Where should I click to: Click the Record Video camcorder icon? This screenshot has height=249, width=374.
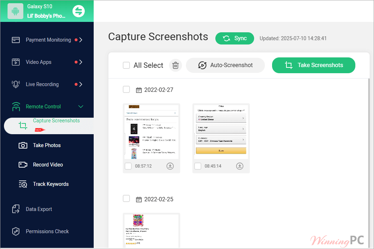pyautogui.click(x=23, y=165)
